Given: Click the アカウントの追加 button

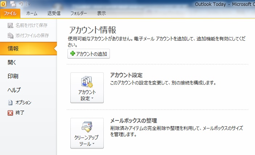Looking at the screenshot, I should pos(89,54).
